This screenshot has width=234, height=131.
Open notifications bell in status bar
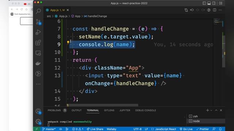coord(220,129)
